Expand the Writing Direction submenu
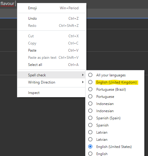Image resolution: width=148 pixels, height=156 pixels. [x=51, y=82]
